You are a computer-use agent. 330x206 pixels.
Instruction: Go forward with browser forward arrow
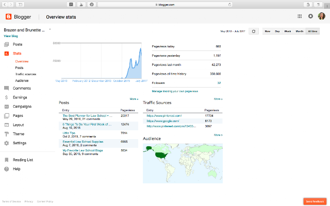pos(11,4)
